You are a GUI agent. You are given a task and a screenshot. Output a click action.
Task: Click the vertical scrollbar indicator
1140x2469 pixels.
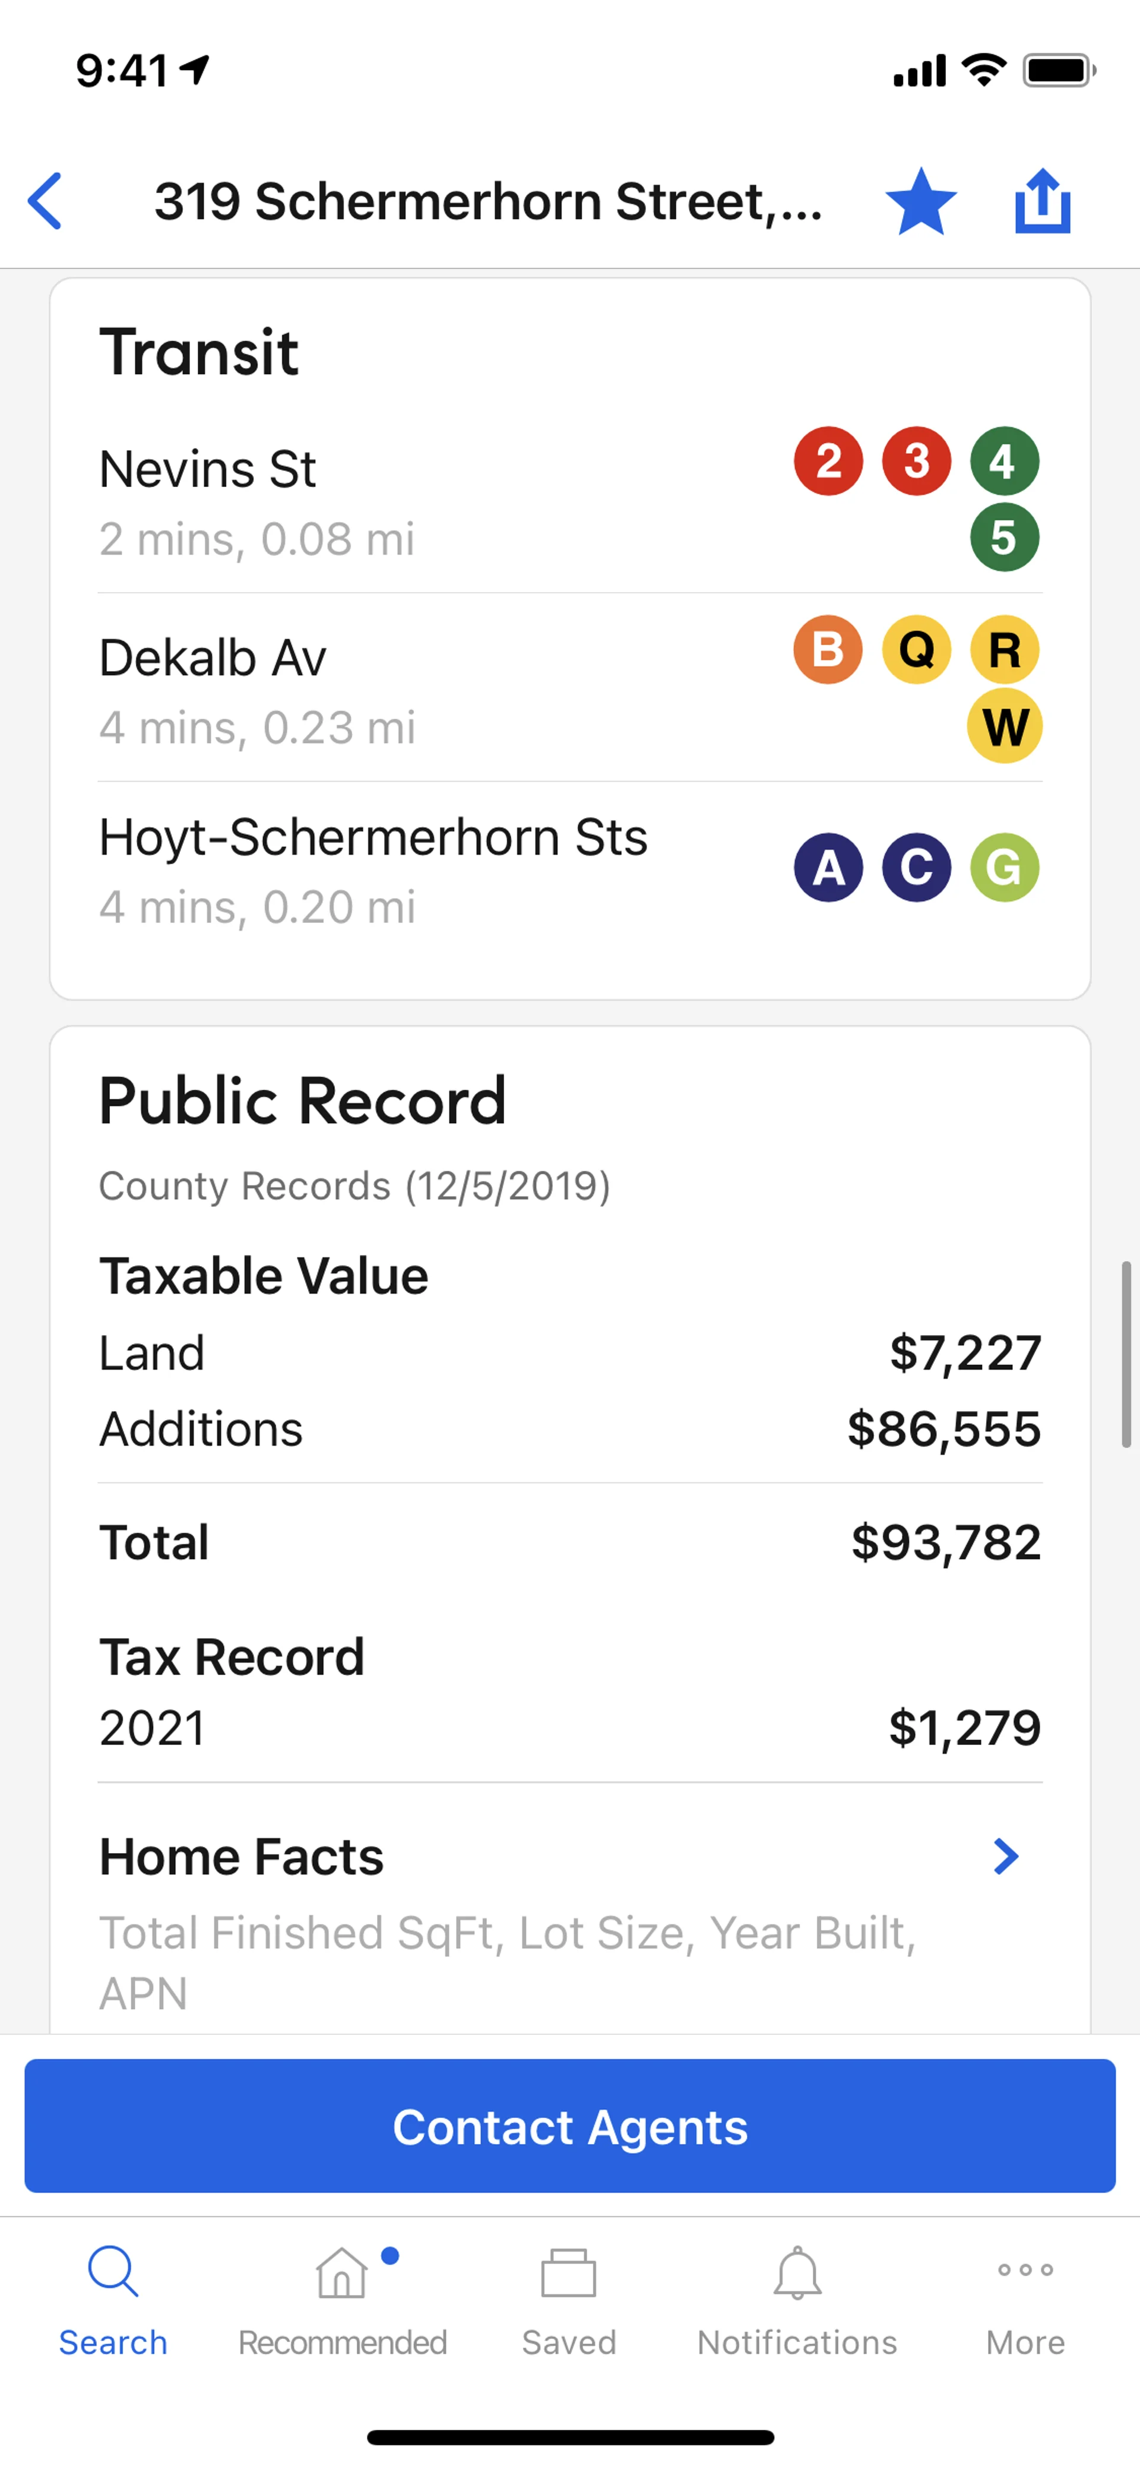tap(1126, 1354)
